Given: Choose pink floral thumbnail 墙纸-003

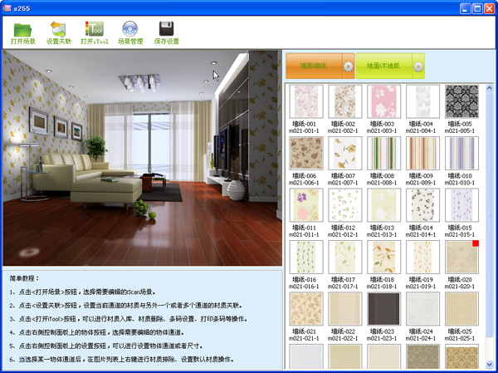Looking at the screenshot, I should point(383,101).
